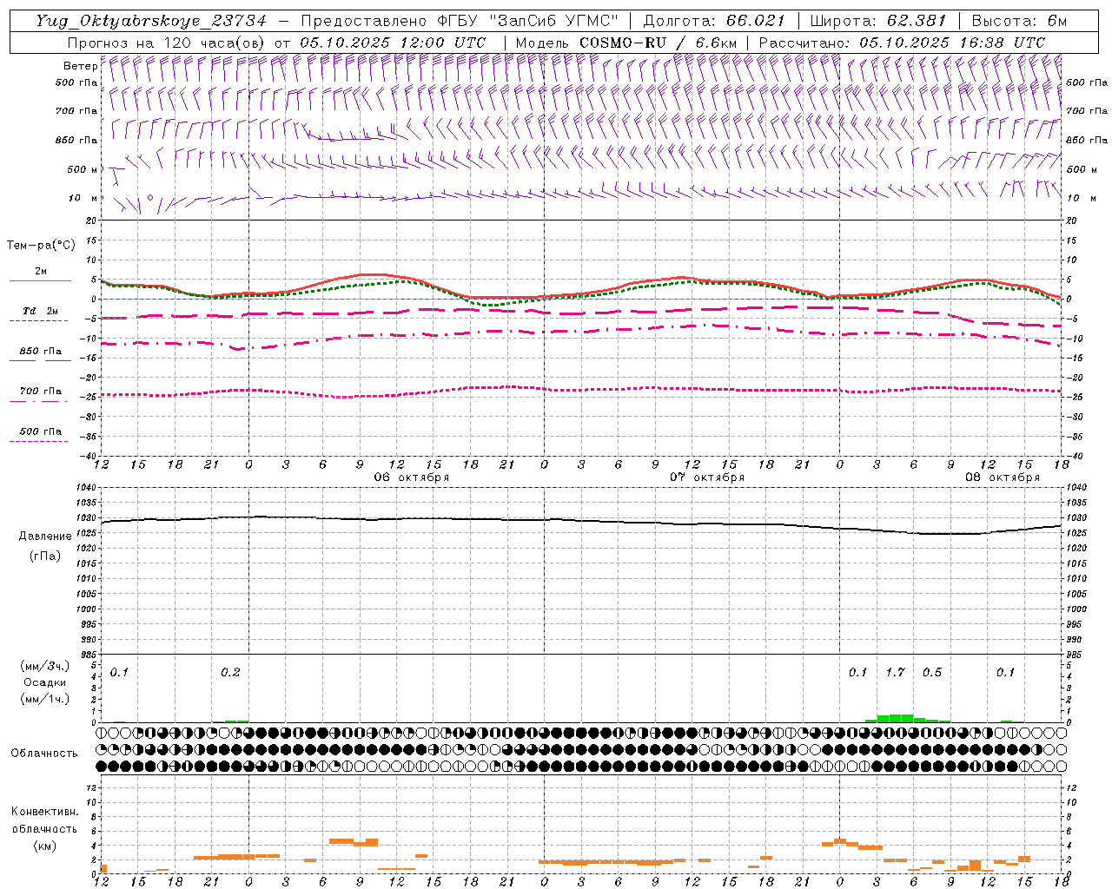1112x889 pixels.
Task: Click the '07 октября' date label
Action: tap(706, 477)
